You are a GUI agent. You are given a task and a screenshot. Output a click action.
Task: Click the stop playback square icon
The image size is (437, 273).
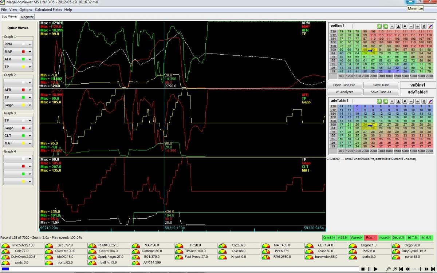click(363, 269)
